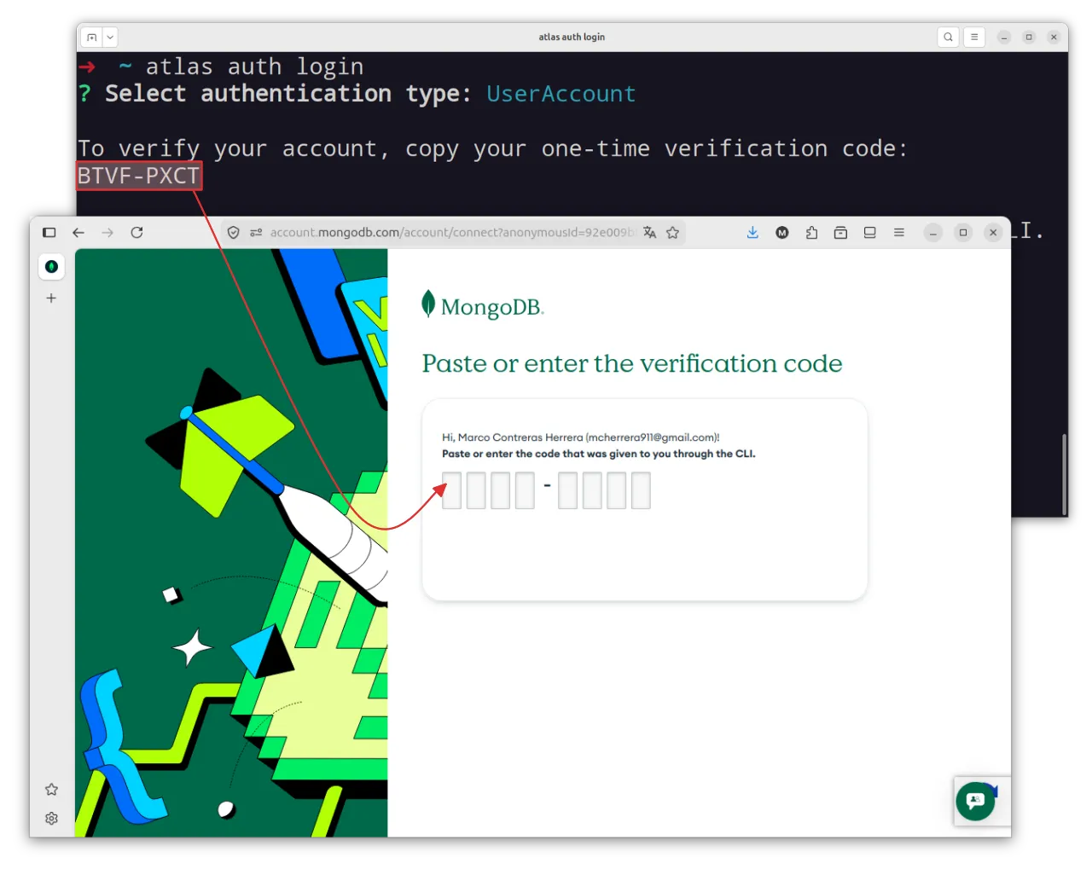
Task: Click the last verification code box
Action: click(641, 491)
